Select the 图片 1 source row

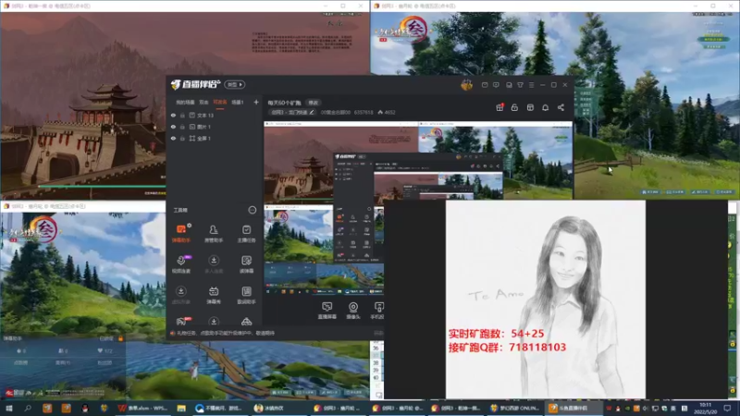click(214, 127)
